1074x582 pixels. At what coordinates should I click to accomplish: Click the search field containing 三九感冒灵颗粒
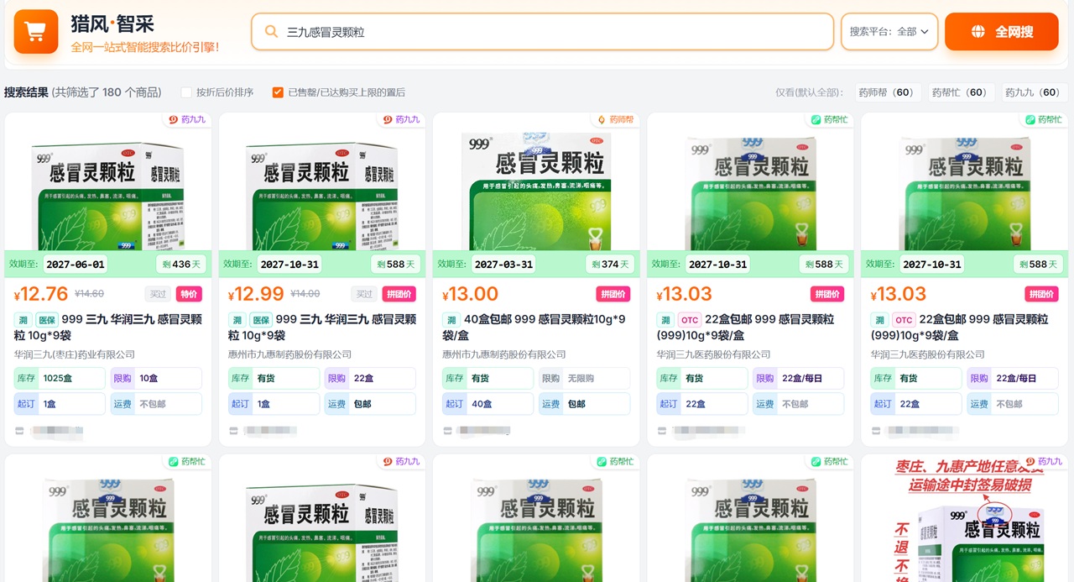(542, 32)
